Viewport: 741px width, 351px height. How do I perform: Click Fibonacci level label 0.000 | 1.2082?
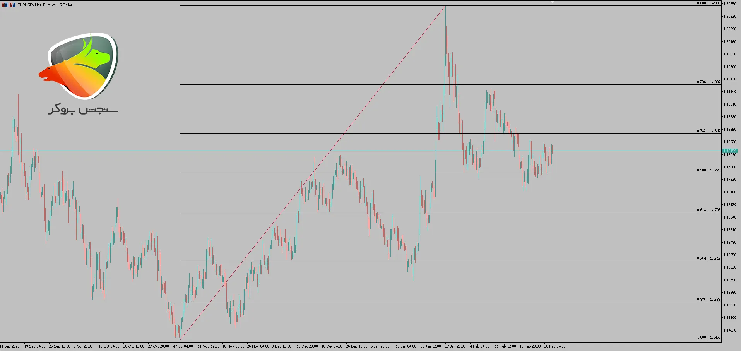tap(709, 3)
